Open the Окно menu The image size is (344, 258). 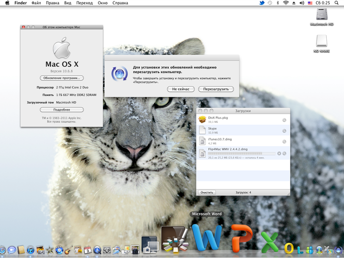[x=102, y=3]
